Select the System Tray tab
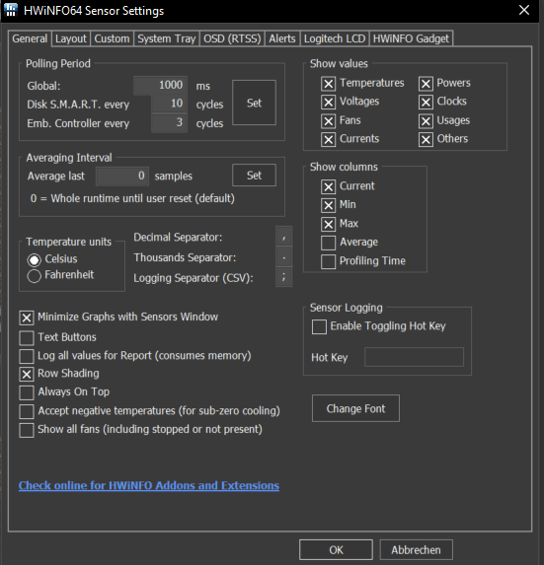 click(x=166, y=38)
